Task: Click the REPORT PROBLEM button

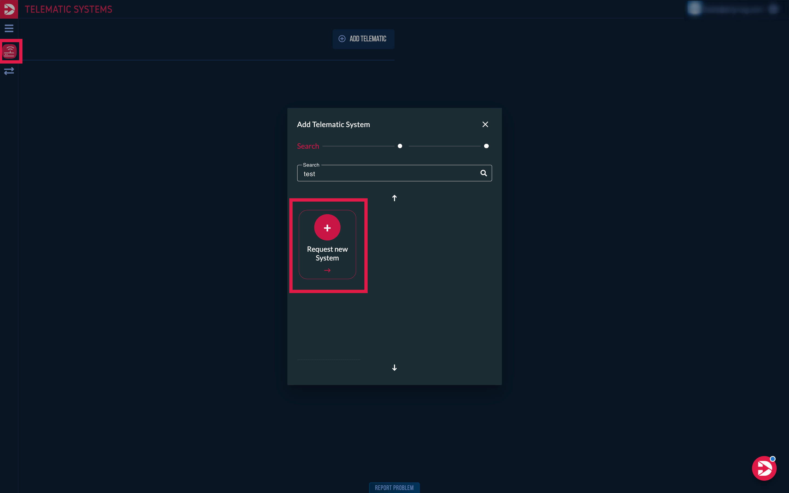Action: [394, 488]
